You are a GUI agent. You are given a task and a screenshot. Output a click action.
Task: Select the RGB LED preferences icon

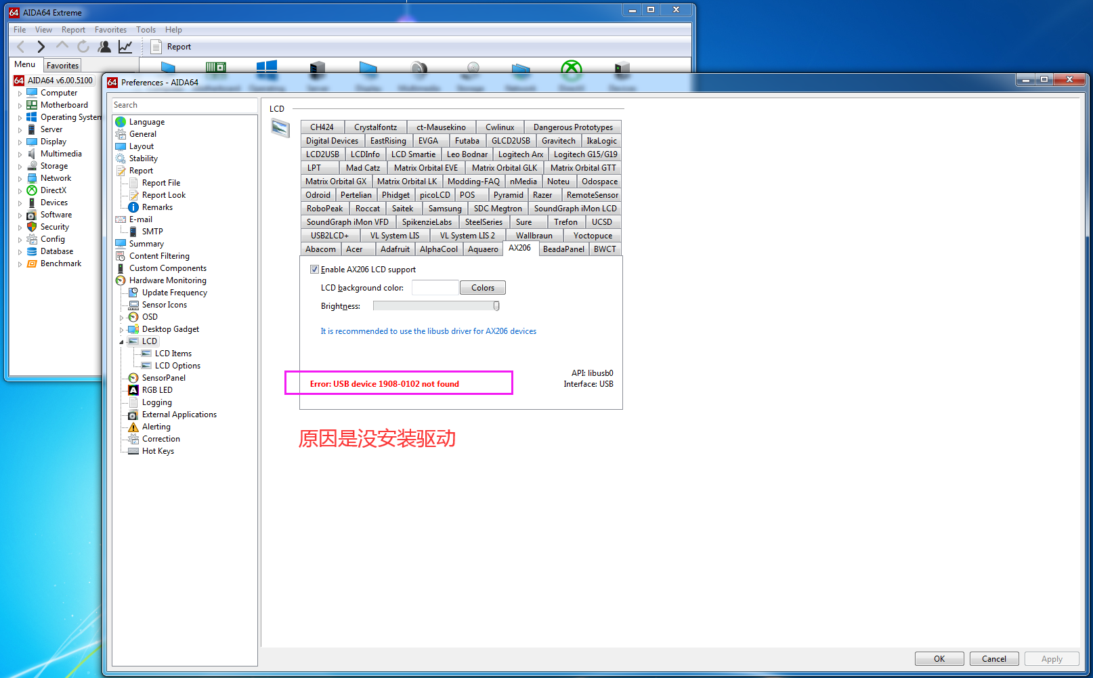pyautogui.click(x=133, y=390)
